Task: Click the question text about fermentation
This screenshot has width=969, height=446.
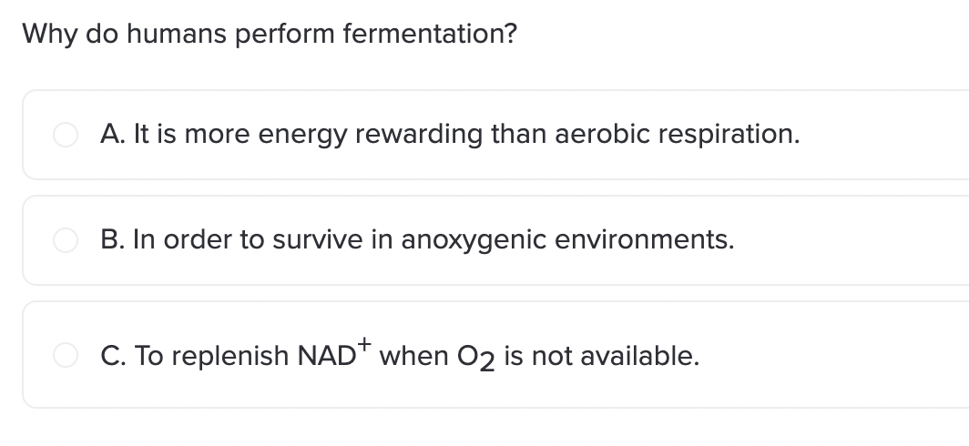Action: [270, 34]
